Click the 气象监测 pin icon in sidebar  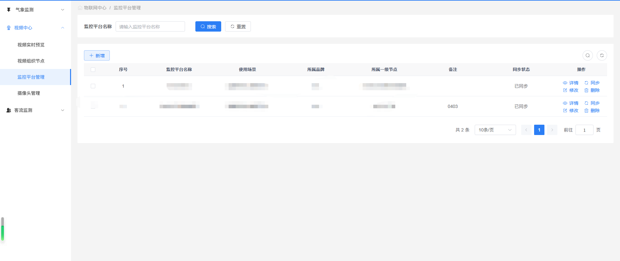click(x=9, y=10)
